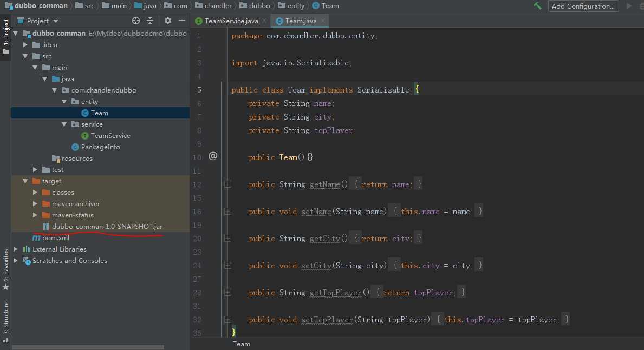Open the Project tool window tab
The image size is (644, 350).
point(6,36)
